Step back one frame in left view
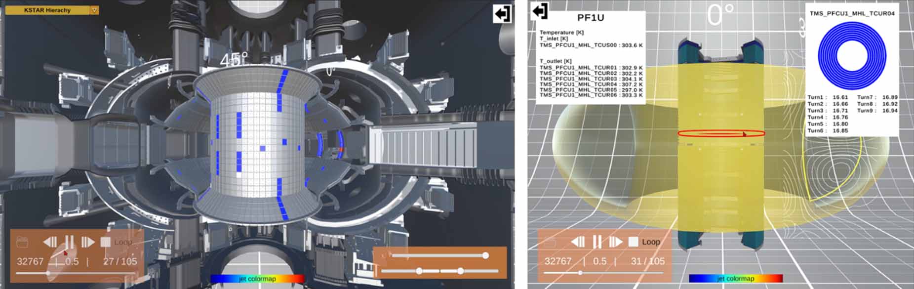 tap(50, 242)
